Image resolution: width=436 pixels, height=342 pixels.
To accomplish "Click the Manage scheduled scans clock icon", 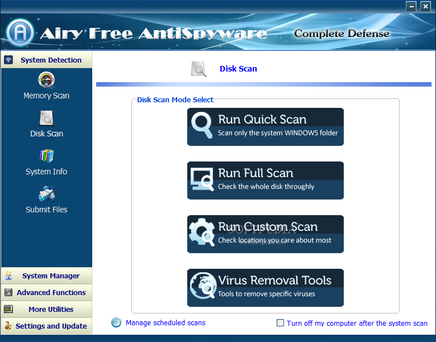I will [x=116, y=322].
